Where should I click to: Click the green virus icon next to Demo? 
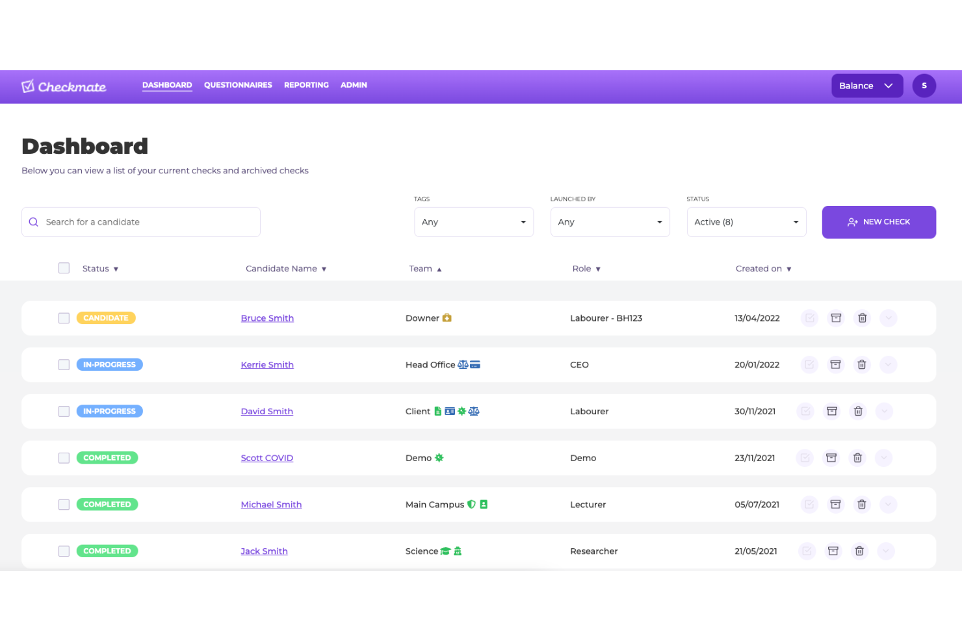click(x=439, y=458)
